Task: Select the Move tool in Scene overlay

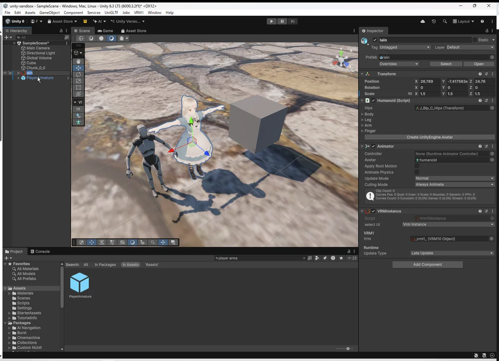Action: (x=78, y=68)
